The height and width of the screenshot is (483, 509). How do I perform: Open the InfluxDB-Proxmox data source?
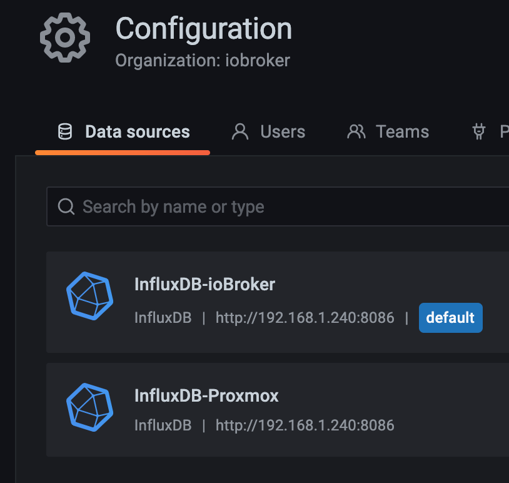(x=278, y=410)
